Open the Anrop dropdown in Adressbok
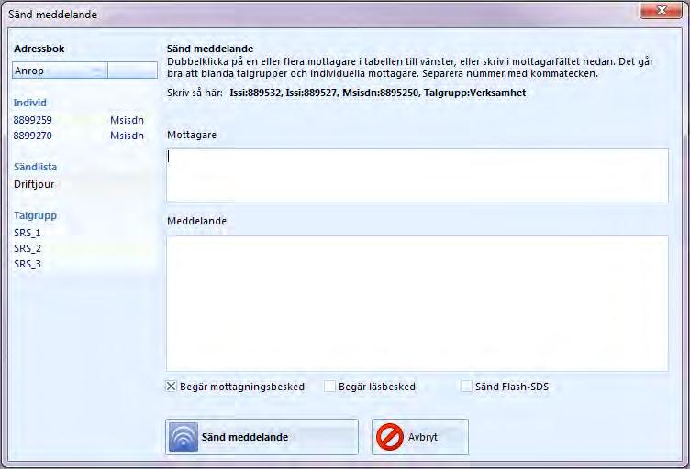Image resolution: width=690 pixels, height=469 pixels. point(60,71)
